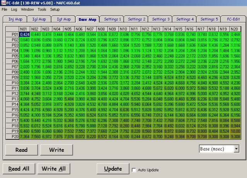Select the highlighted cell 0.424
The height and width of the screenshot is (178, 247).
(x=25, y=34)
